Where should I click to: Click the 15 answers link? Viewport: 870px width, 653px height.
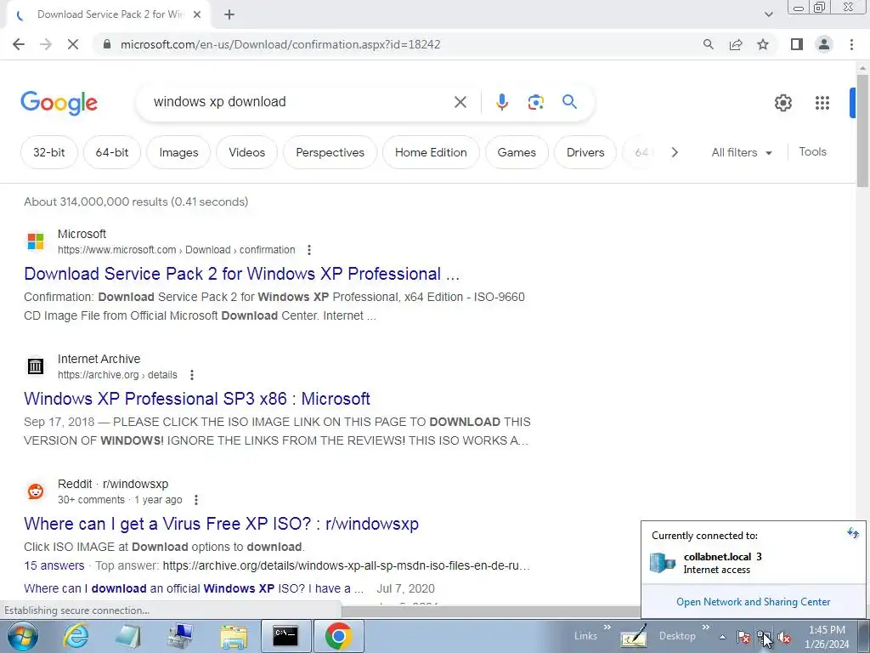pyautogui.click(x=54, y=565)
